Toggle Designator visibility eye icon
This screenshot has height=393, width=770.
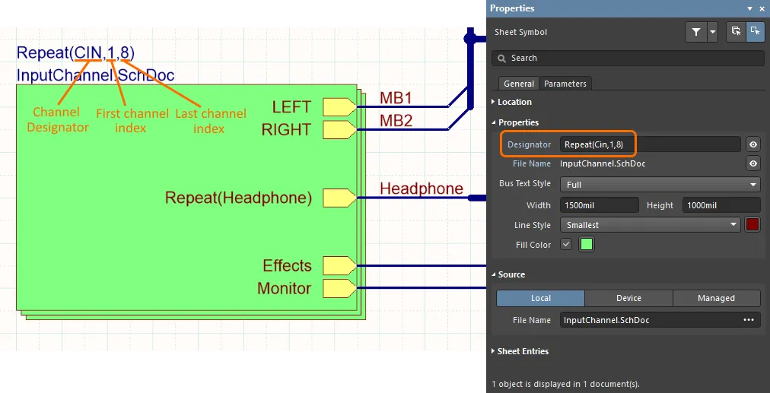point(753,144)
